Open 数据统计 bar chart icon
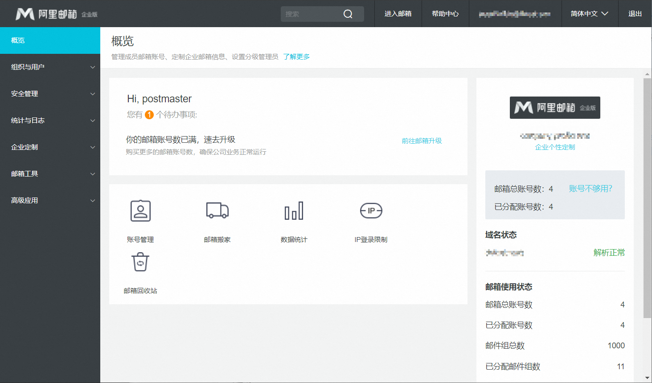652x383 pixels. (294, 210)
